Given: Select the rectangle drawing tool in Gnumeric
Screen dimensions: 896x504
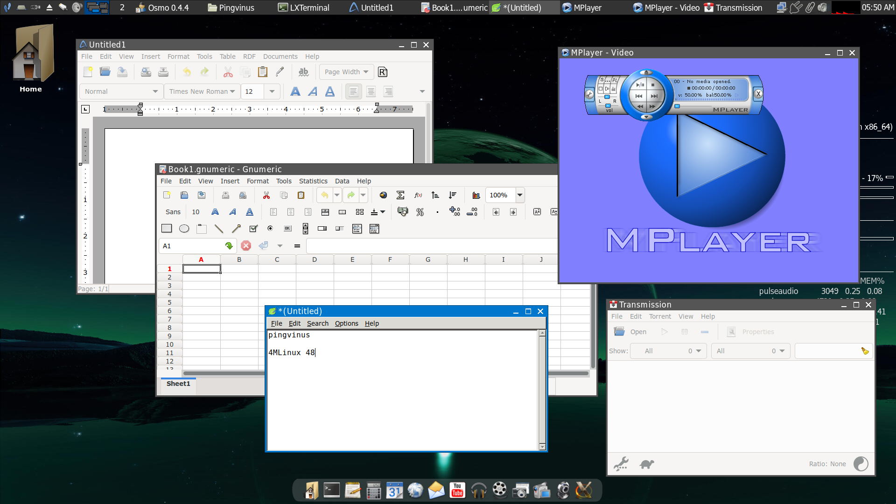Looking at the screenshot, I should pyautogui.click(x=167, y=229).
